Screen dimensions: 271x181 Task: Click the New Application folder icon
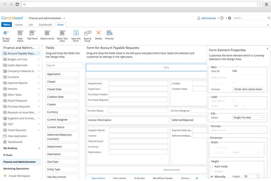5,136
